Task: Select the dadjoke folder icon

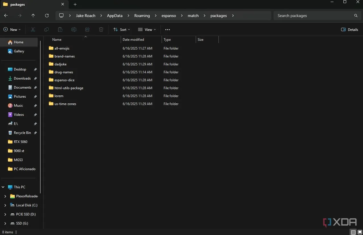Action: (x=51, y=64)
